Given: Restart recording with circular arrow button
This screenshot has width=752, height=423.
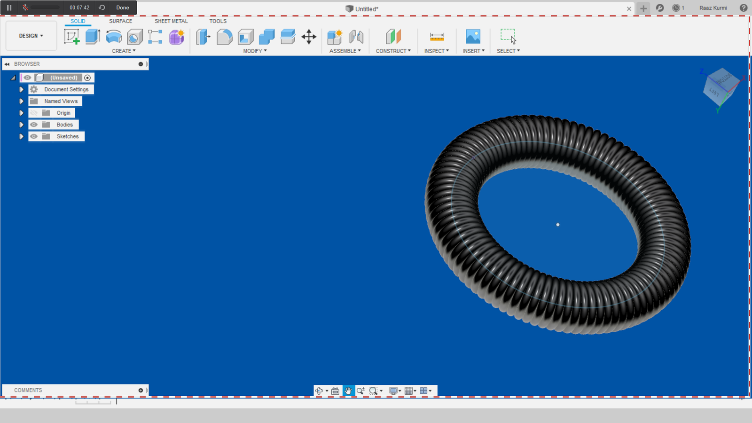Looking at the screenshot, I should (x=102, y=8).
